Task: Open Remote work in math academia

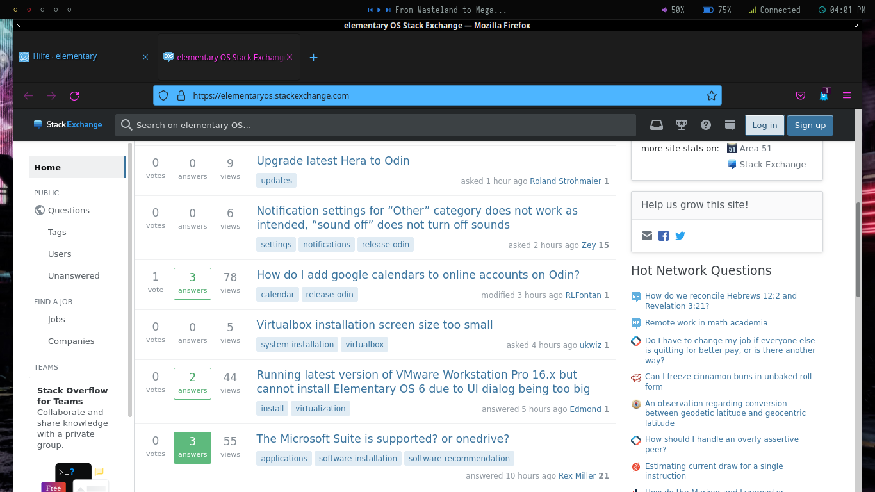Action: (706, 323)
